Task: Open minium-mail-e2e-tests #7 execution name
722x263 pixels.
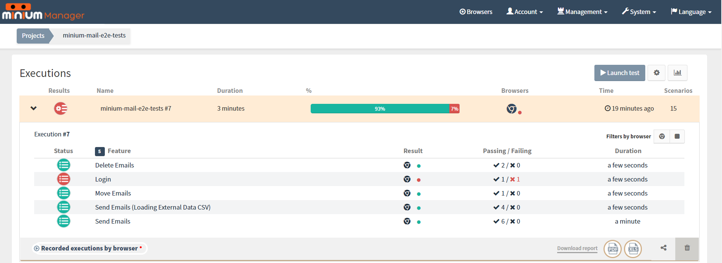Action: point(136,108)
